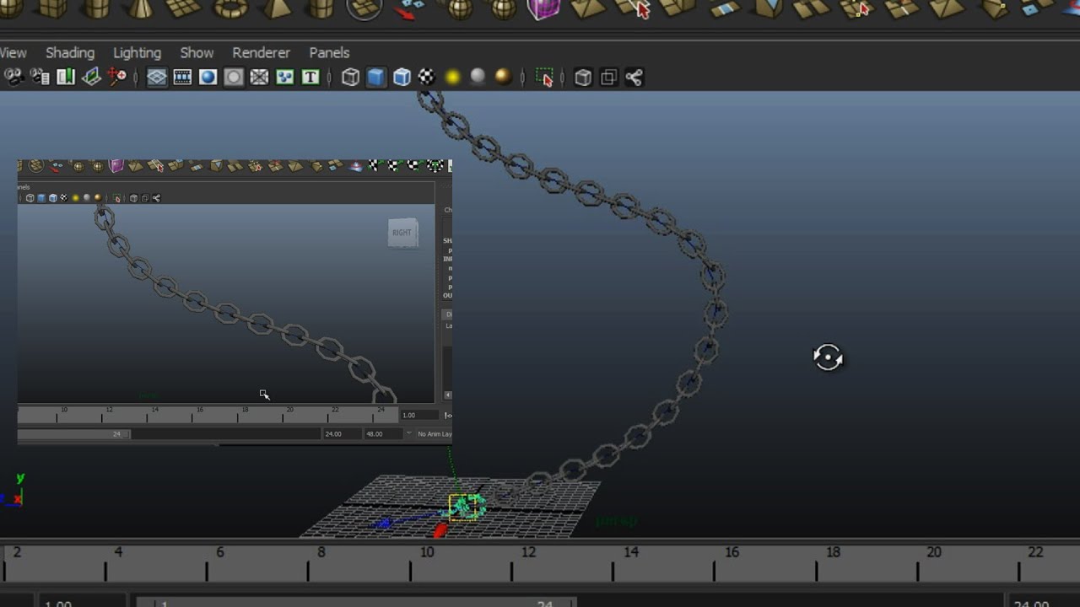Click the yellow center manipulator box on grid
Viewport: 1080px width, 607px height.
pos(463,508)
